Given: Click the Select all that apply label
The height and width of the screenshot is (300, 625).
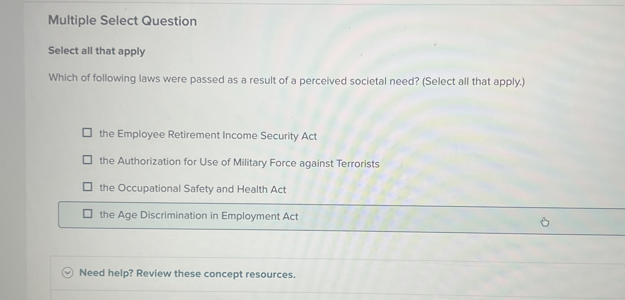Looking at the screenshot, I should [96, 51].
